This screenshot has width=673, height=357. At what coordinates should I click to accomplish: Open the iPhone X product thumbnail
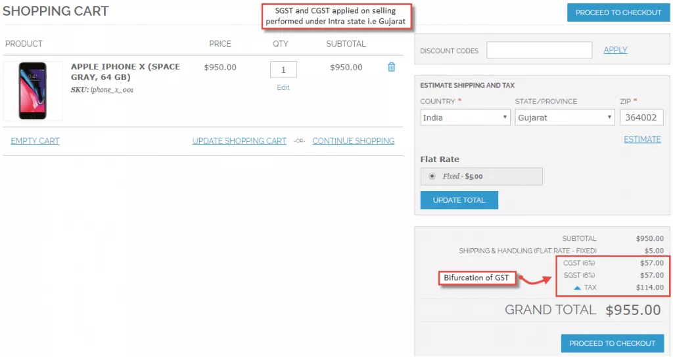pos(33,91)
